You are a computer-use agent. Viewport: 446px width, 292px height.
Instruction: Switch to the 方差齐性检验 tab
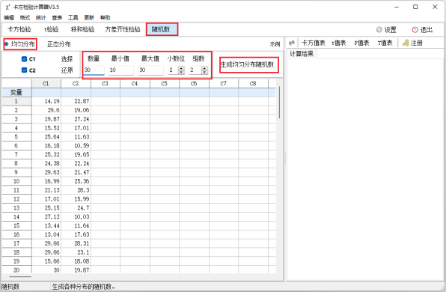[x=123, y=29]
